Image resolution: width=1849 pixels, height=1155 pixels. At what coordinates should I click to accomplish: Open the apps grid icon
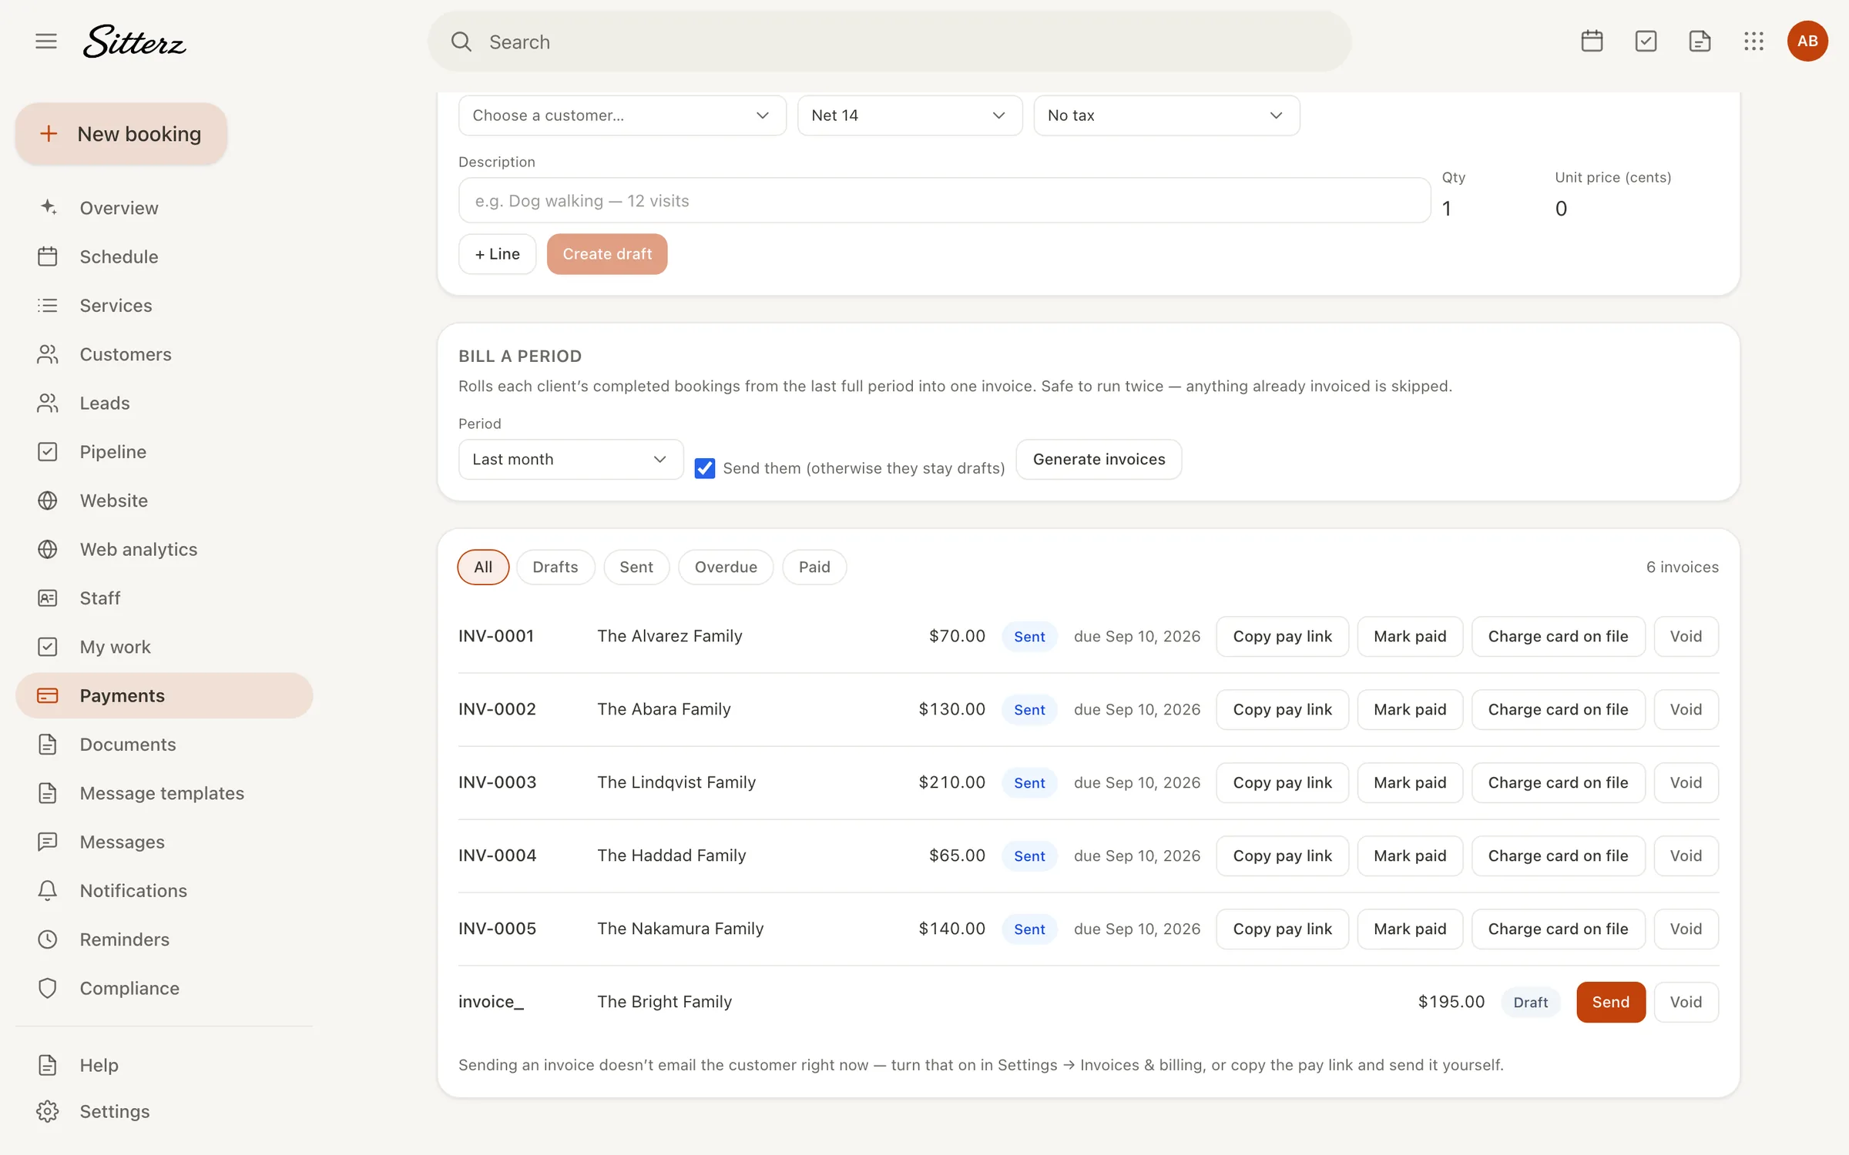(x=1753, y=41)
